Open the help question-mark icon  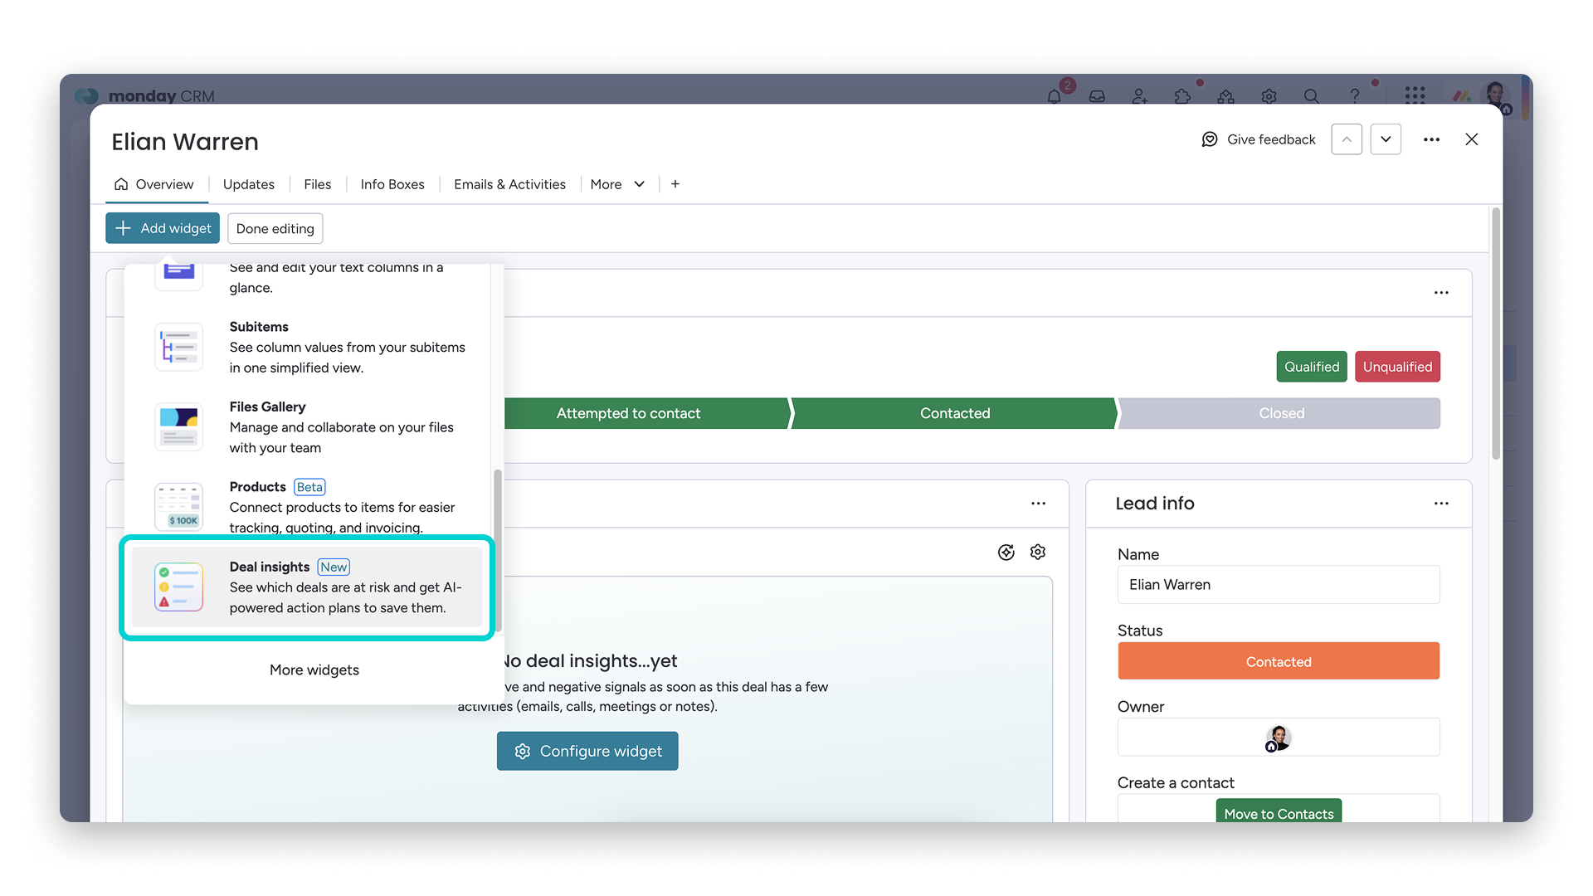pos(1354,96)
